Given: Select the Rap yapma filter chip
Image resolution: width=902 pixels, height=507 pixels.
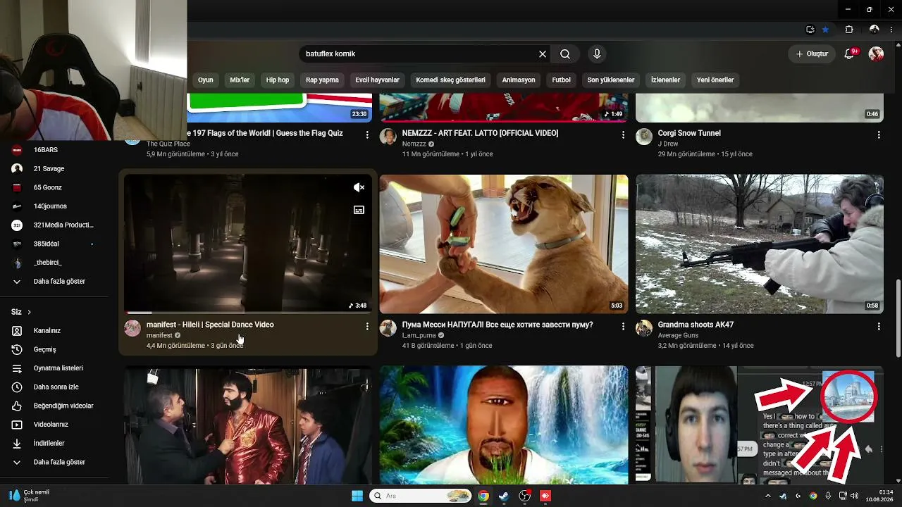Looking at the screenshot, I should (322, 80).
